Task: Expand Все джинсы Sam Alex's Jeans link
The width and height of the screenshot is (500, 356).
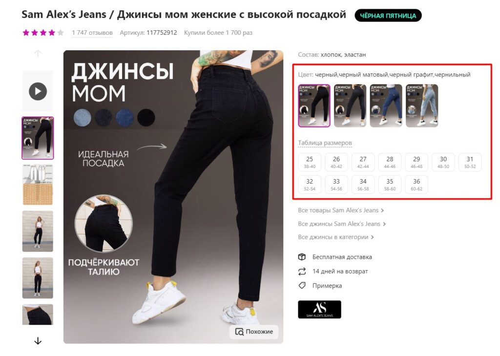Action: click(x=342, y=224)
